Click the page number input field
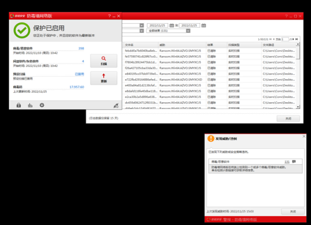This screenshot has height=225, width=311. tap(285, 39)
